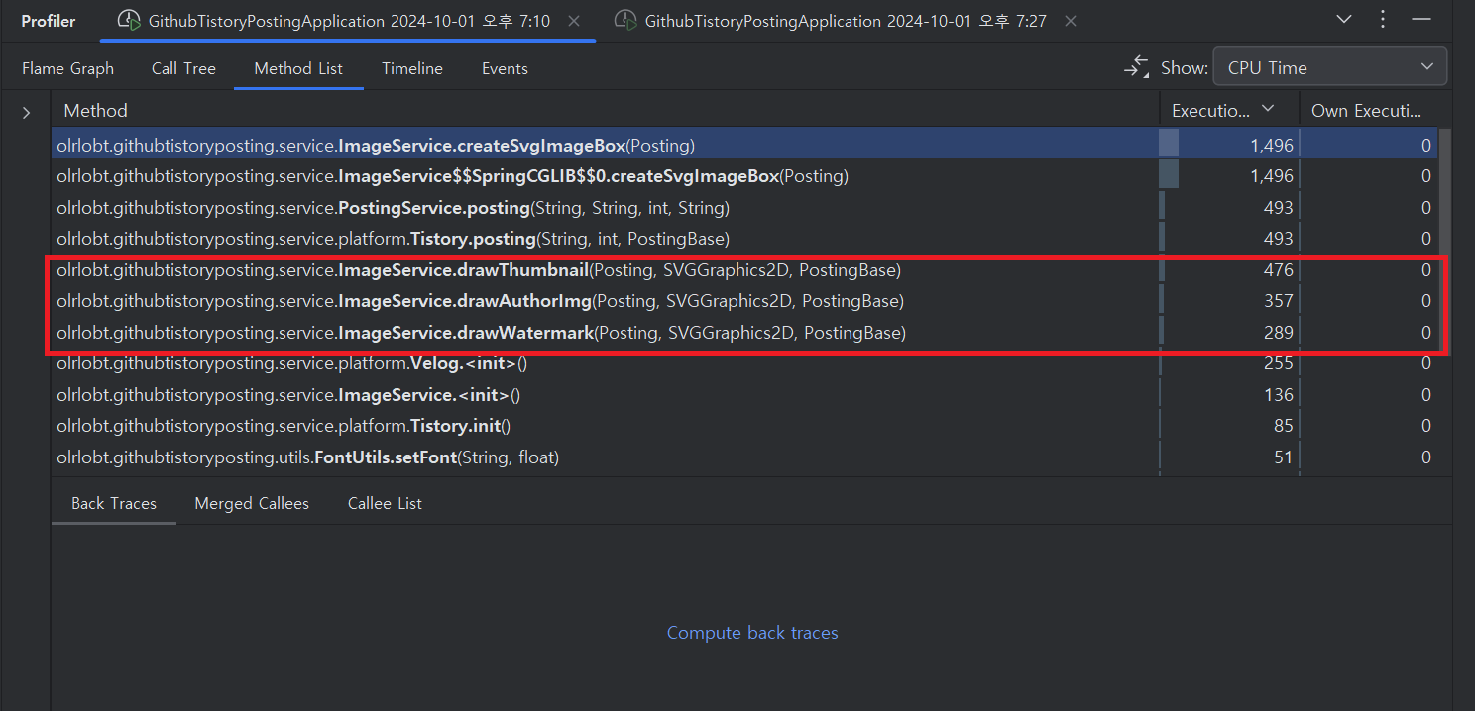This screenshot has height=711, width=1475.
Task: Switch to the Call Tree tab
Action: click(x=183, y=68)
